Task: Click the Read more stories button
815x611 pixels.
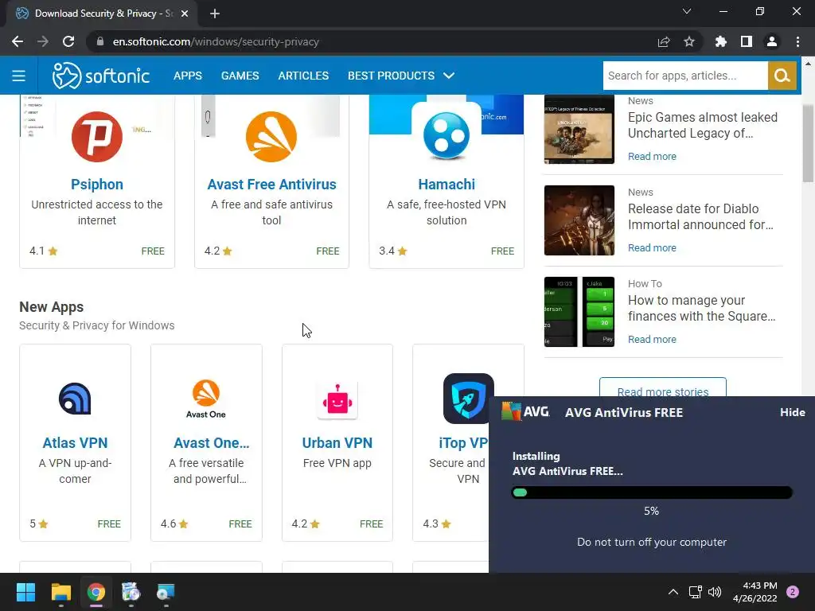Action: pos(663,387)
